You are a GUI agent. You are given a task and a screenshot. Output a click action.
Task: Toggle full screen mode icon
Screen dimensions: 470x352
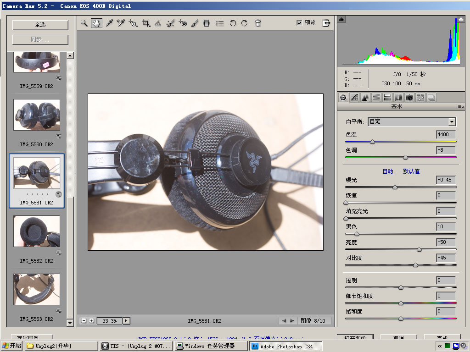[x=326, y=23]
